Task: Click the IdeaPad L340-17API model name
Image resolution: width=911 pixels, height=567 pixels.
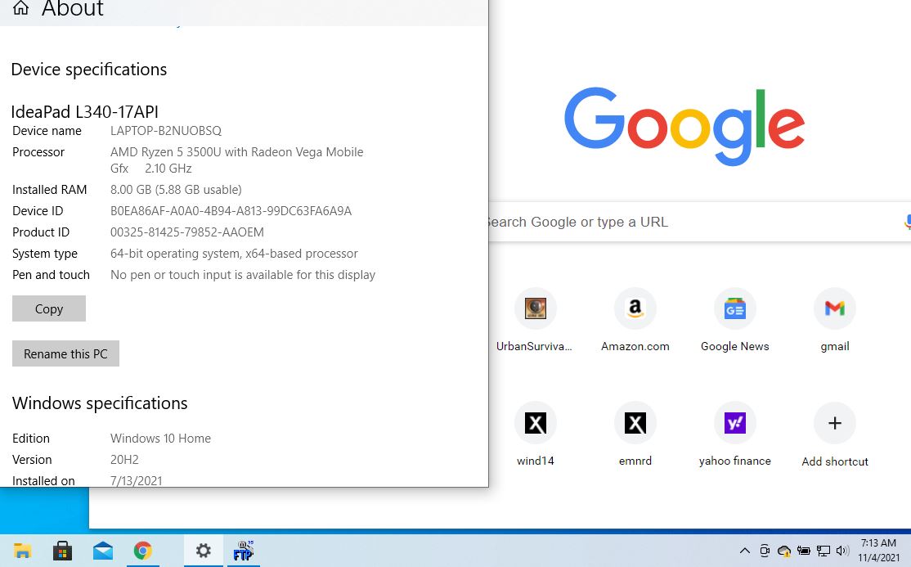Action: [85, 111]
